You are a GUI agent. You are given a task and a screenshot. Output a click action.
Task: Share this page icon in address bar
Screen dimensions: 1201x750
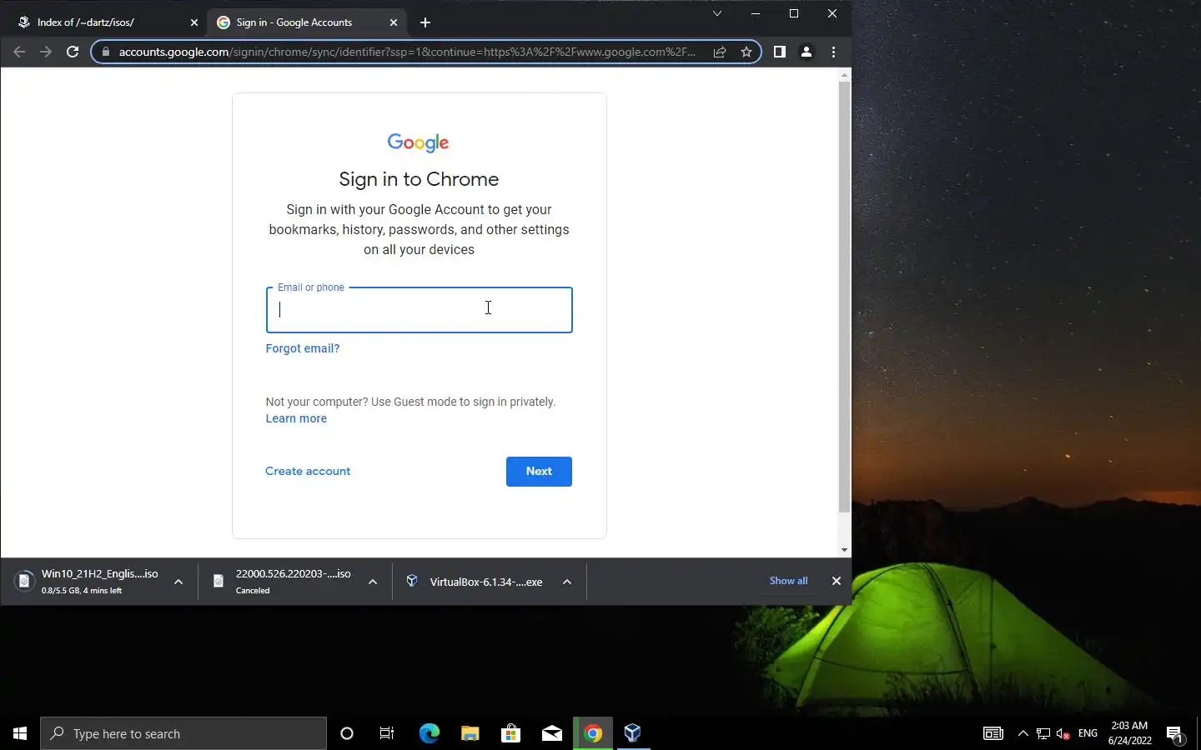click(720, 52)
